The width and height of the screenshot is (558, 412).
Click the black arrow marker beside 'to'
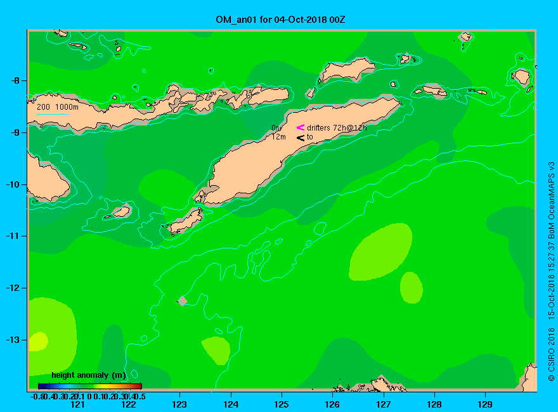point(301,138)
